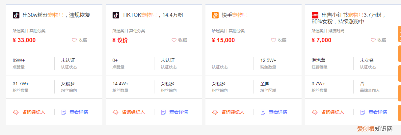The image size is (401, 135).
Task: Click 咨询经纪人 on the 议价 card
Action: click(133, 112)
